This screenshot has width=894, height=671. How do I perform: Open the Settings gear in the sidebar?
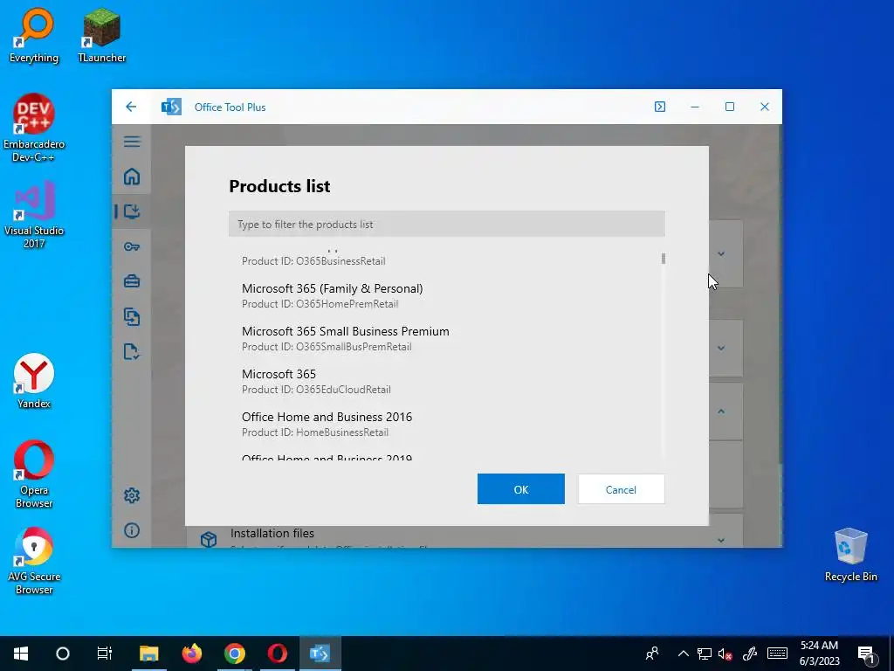[132, 495]
